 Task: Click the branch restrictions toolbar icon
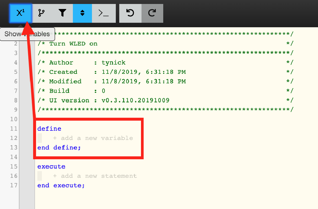coord(42,13)
